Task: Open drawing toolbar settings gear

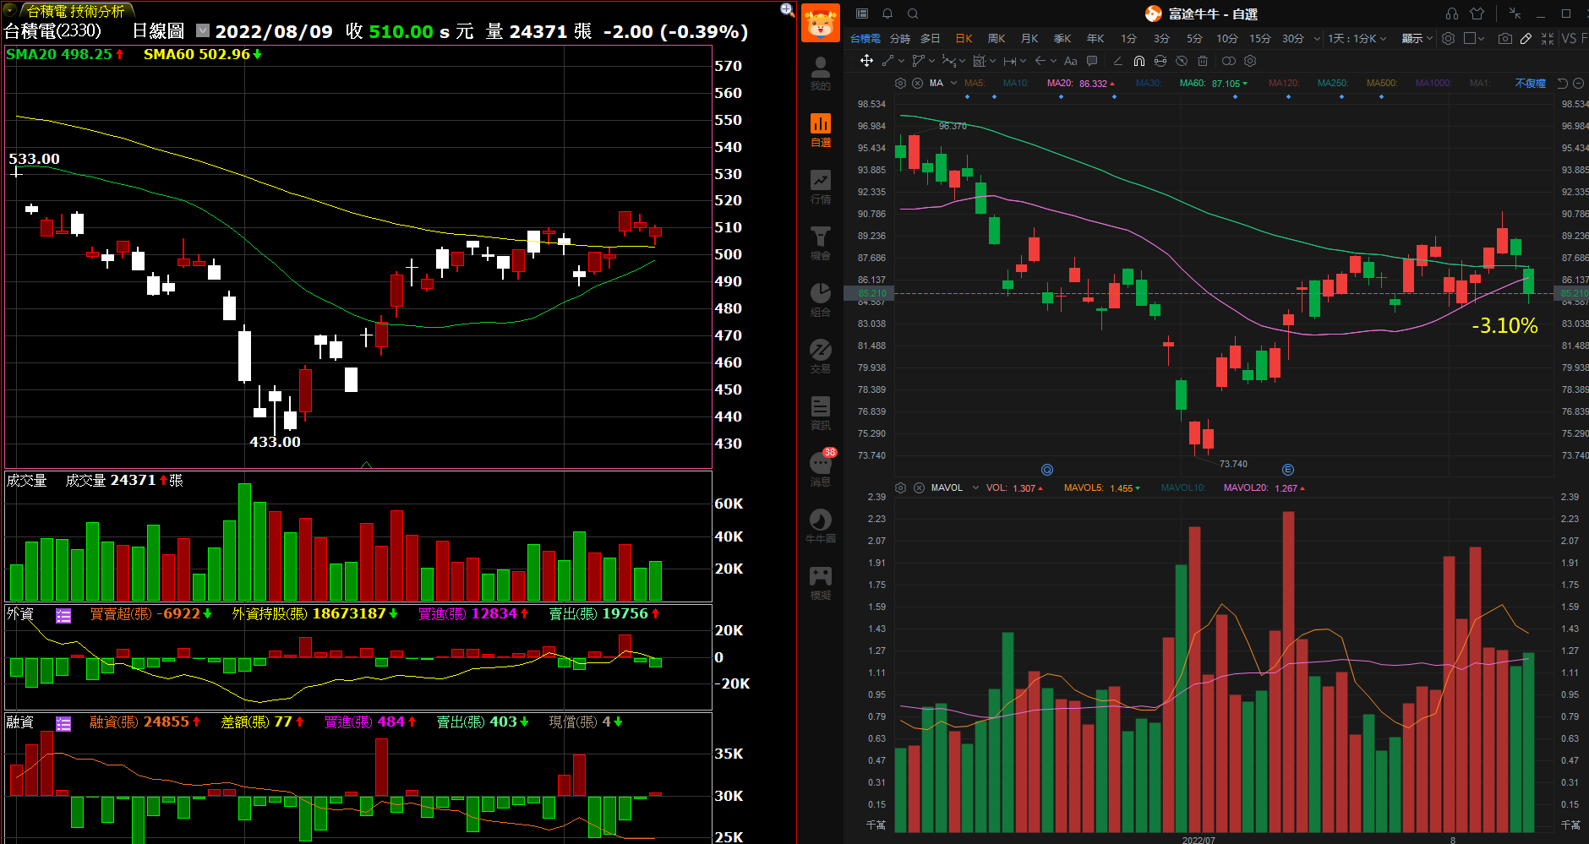Action: (1250, 61)
